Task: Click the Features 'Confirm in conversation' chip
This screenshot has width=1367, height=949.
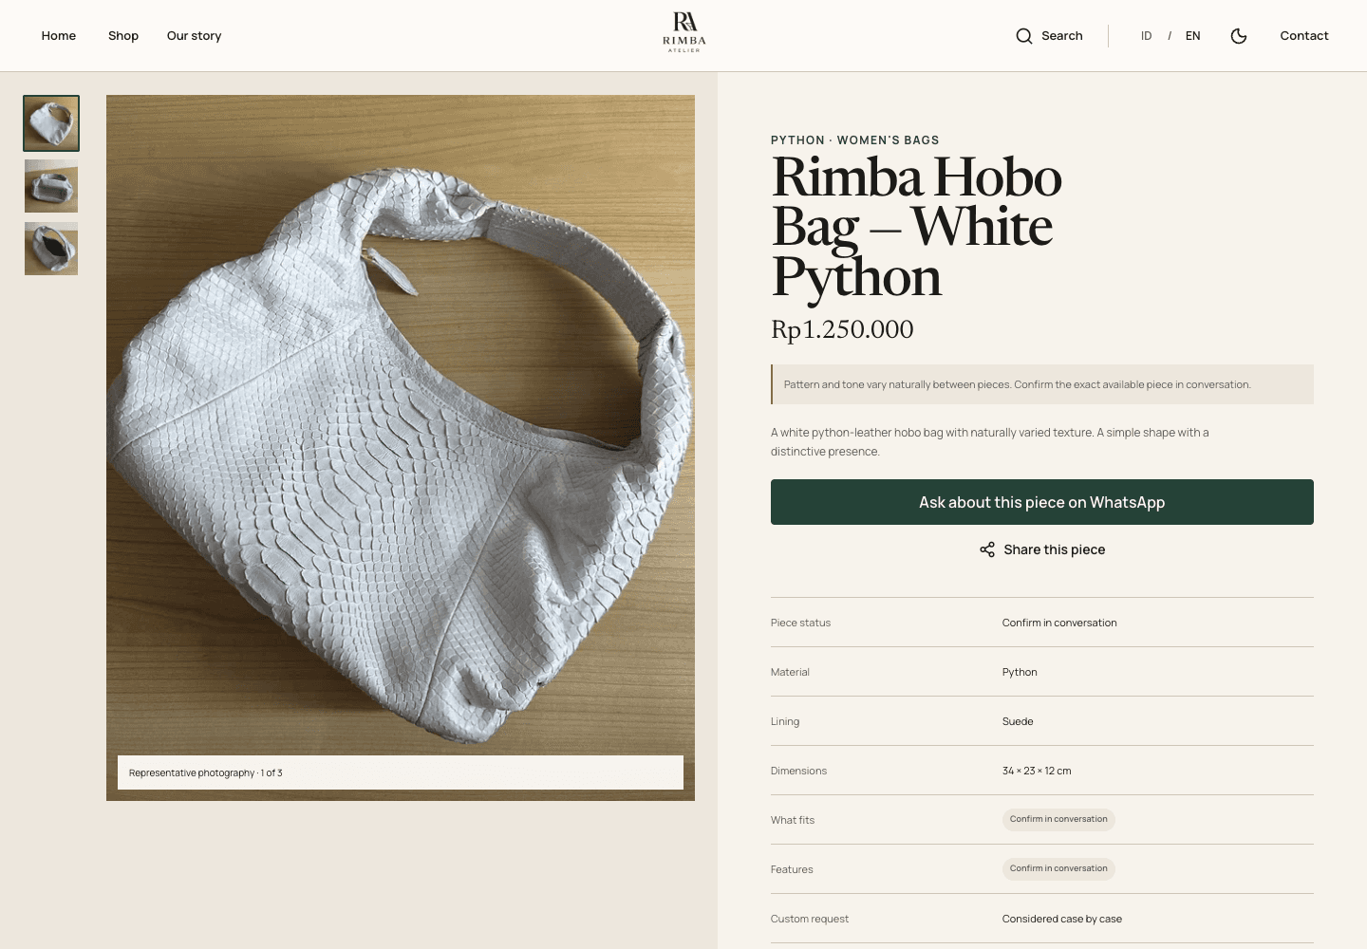Action: coord(1058,868)
